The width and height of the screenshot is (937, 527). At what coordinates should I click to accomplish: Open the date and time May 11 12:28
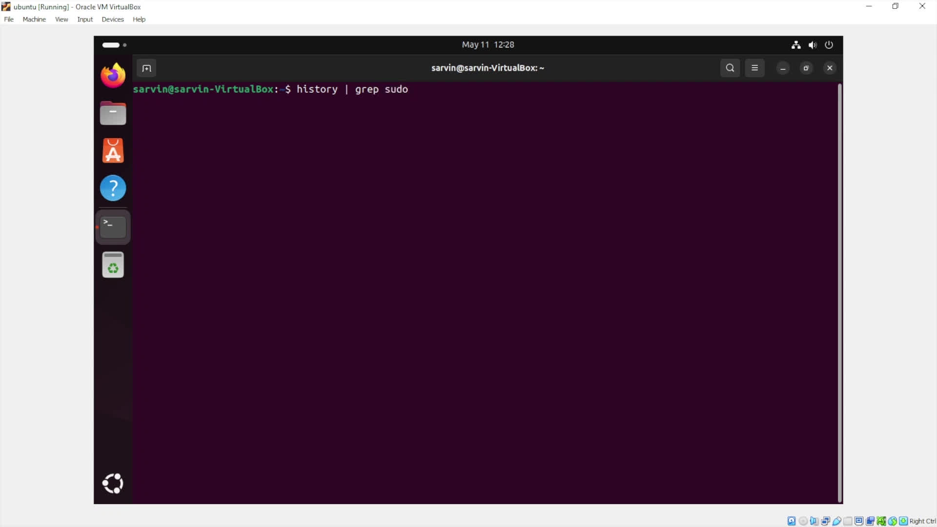[x=488, y=45]
